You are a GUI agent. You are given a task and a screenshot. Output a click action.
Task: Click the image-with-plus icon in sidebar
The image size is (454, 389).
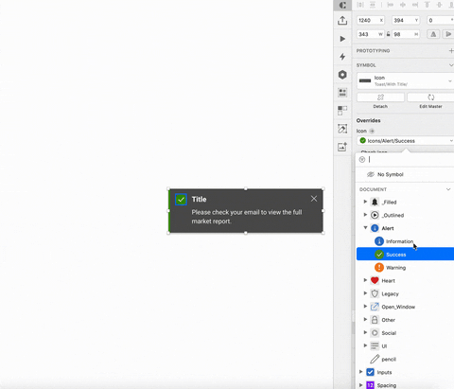[x=342, y=147]
